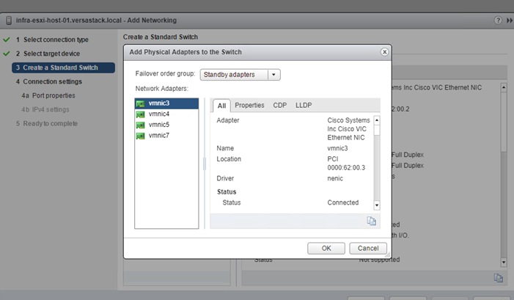Open the Failover order group dropdown arrow
This screenshot has height=300, width=514.
273,75
